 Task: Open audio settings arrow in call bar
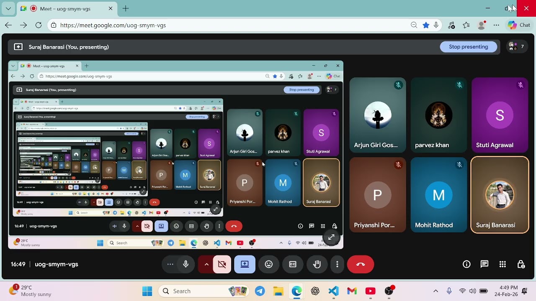click(x=206, y=264)
